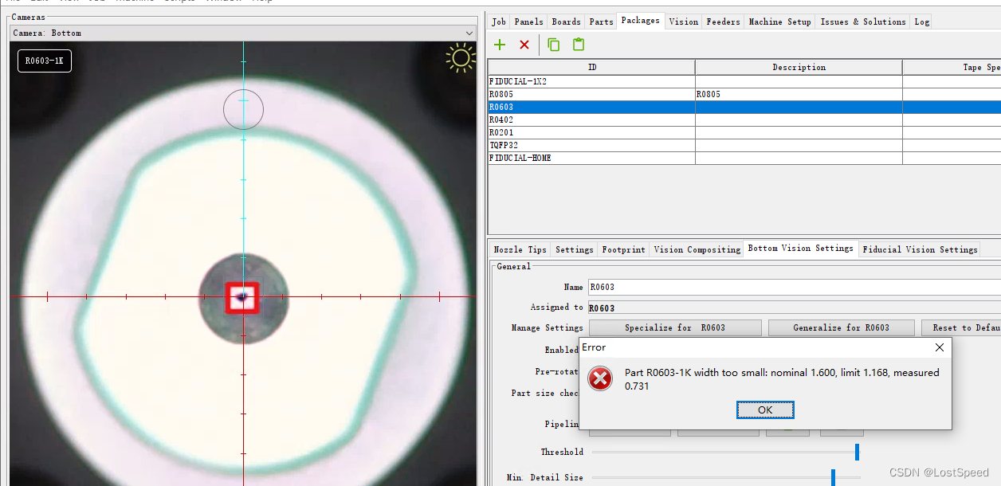Click the R0603-1K label in camera view

pos(45,61)
